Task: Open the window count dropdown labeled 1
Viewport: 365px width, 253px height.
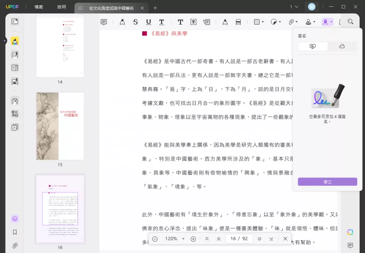Action: click(294, 7)
